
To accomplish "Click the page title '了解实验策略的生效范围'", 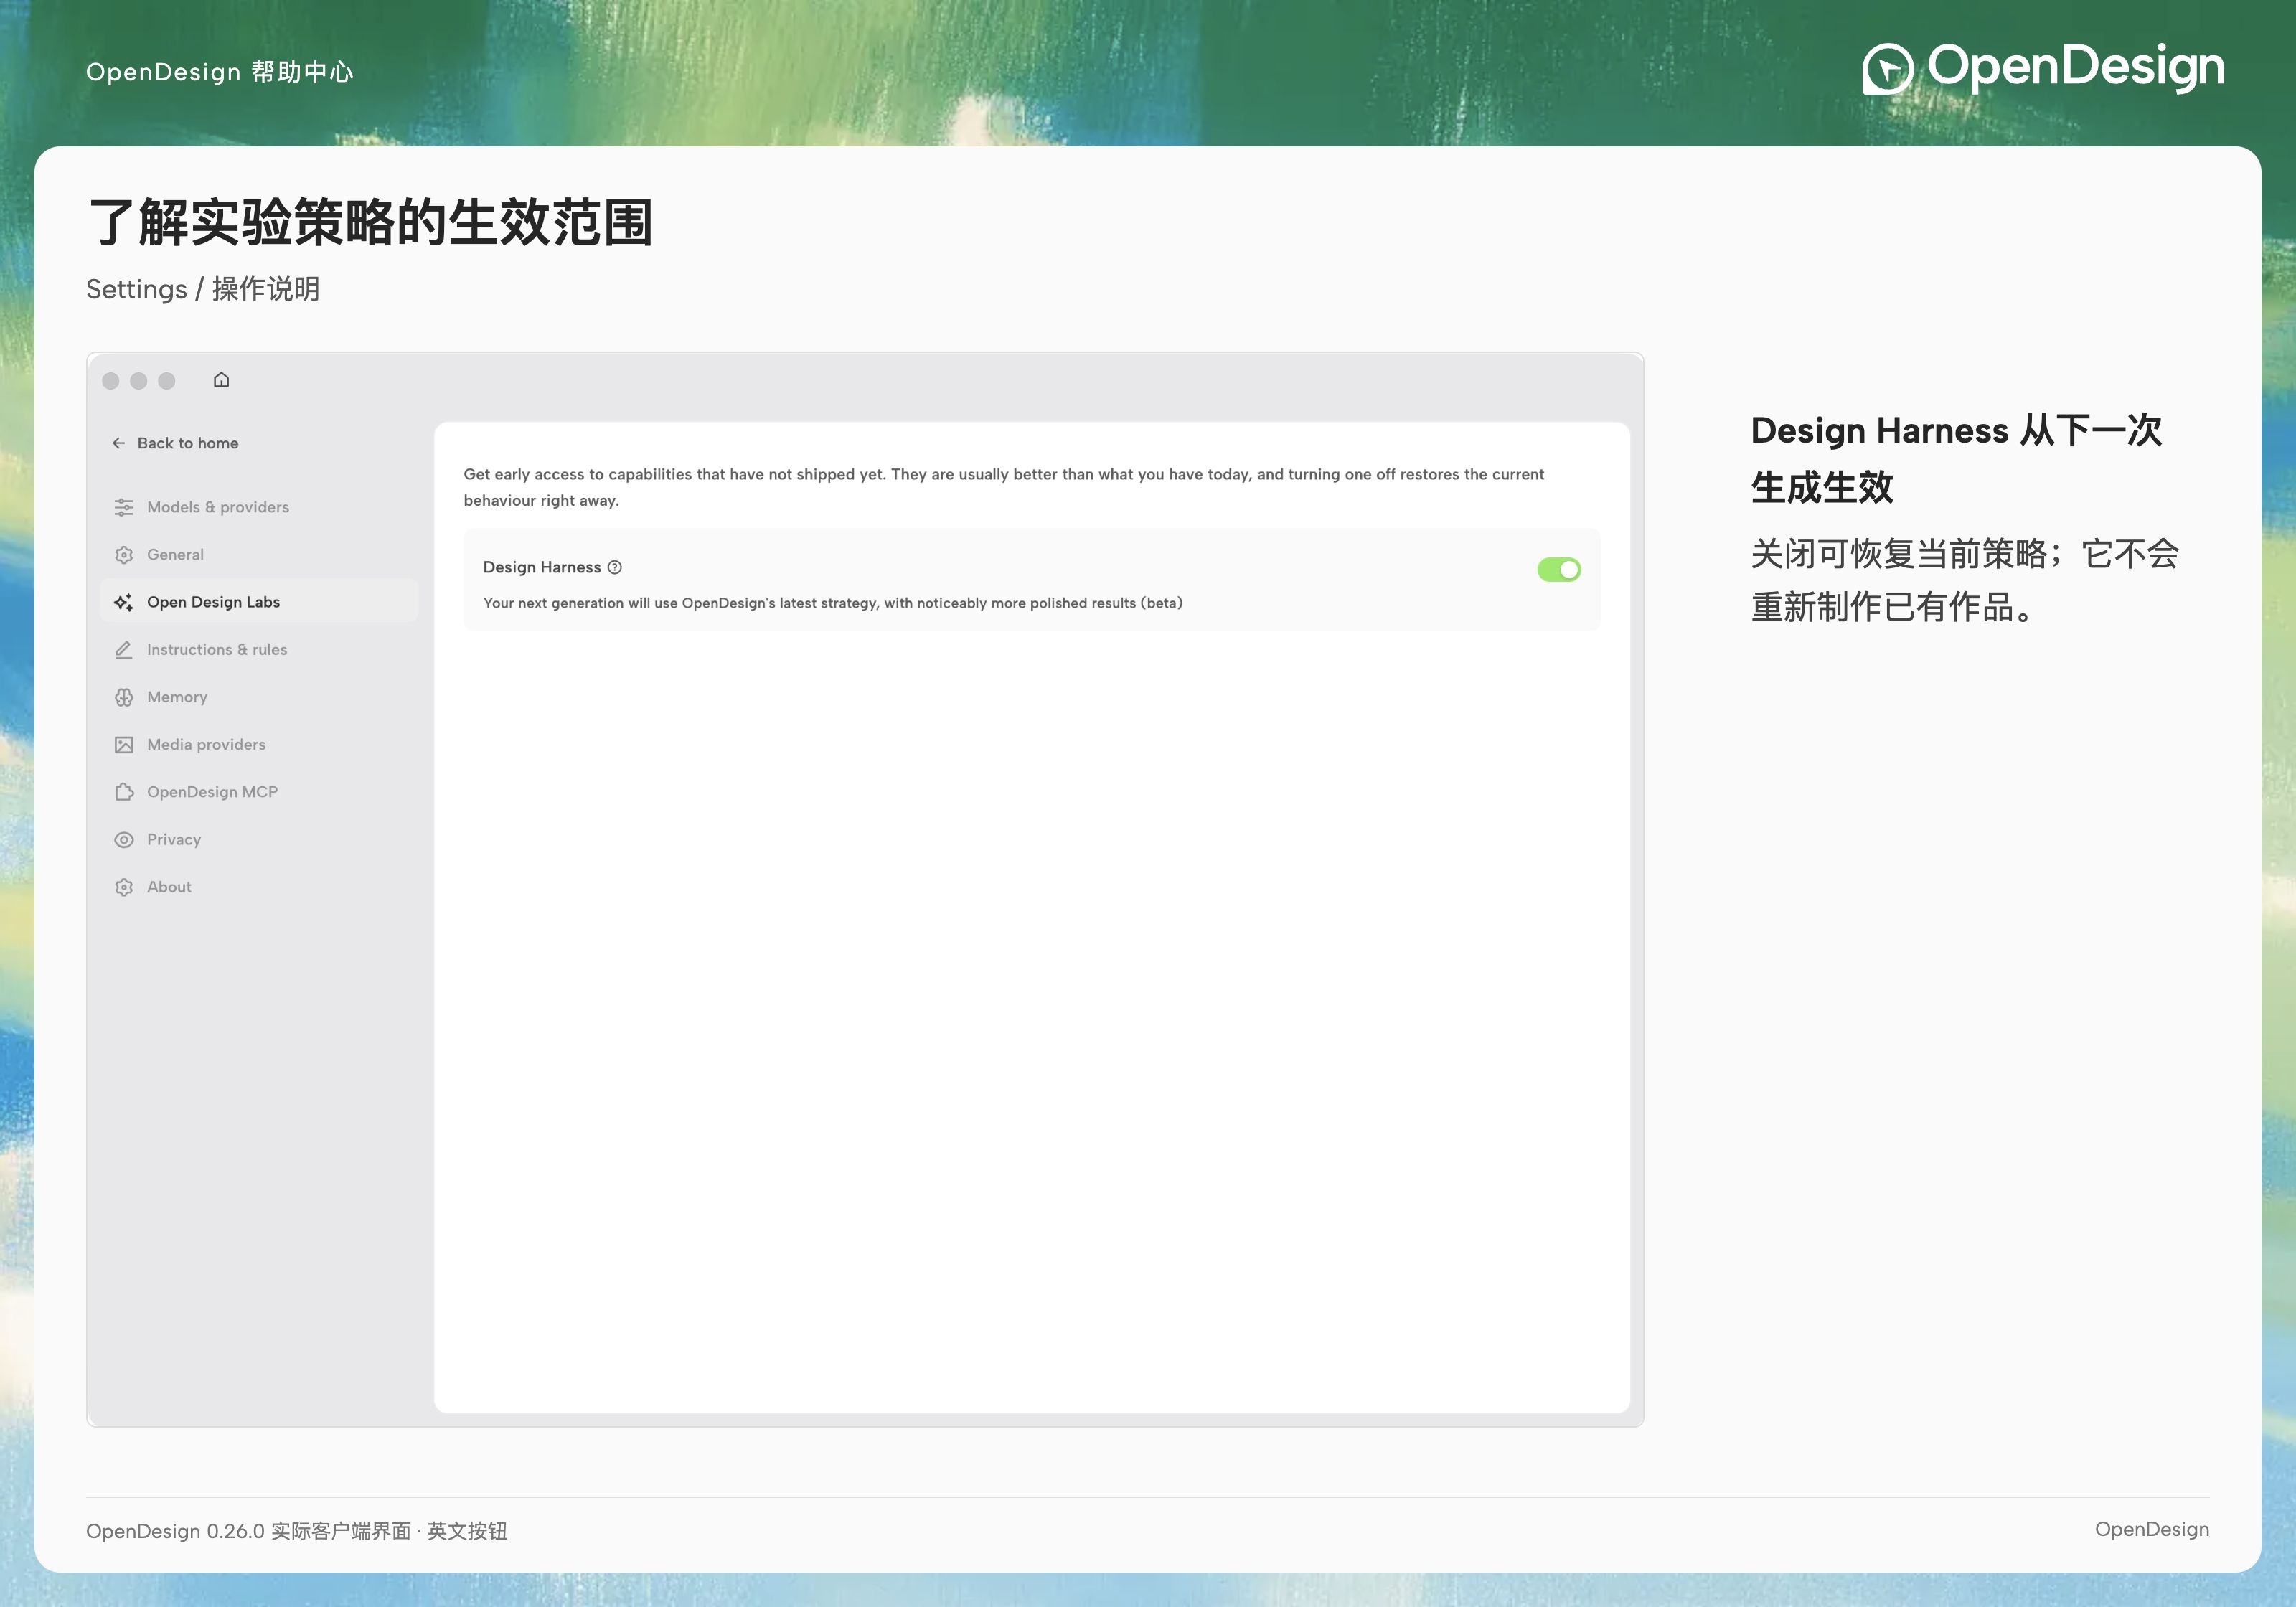I will (370, 222).
